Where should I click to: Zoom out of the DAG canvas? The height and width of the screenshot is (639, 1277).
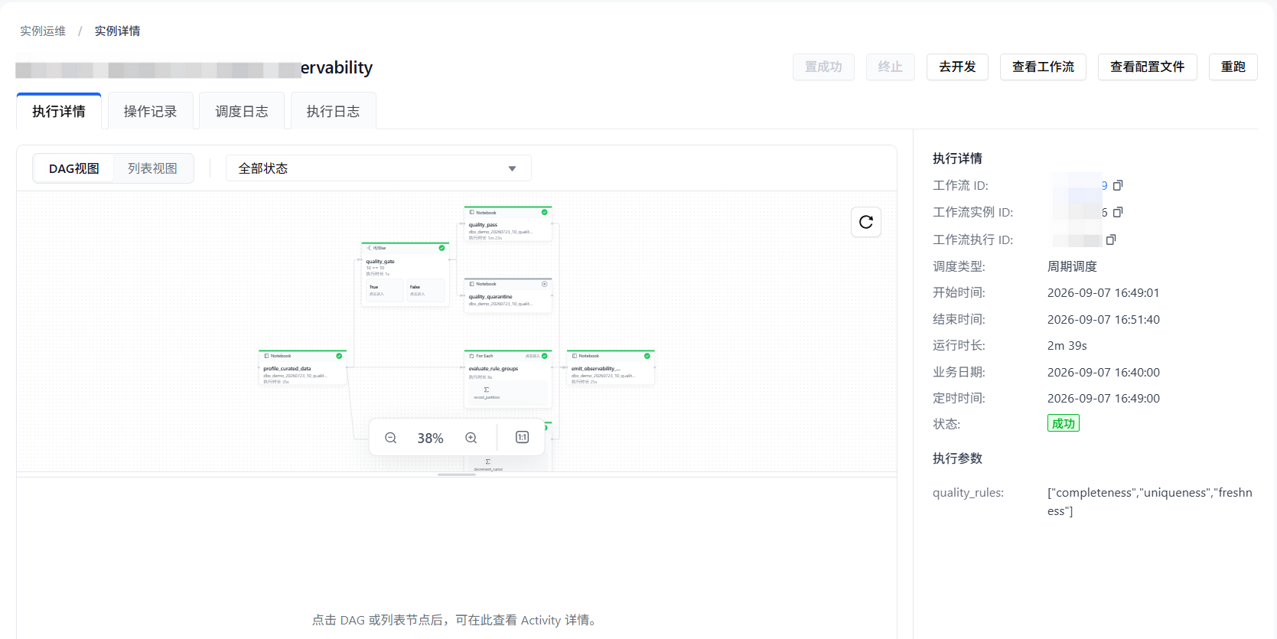click(x=391, y=438)
